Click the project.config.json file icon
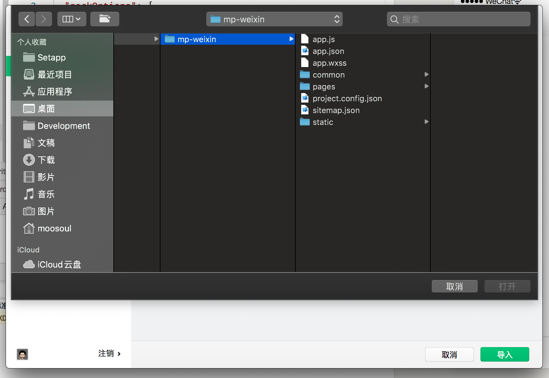Image resolution: width=549 pixels, height=378 pixels. [305, 98]
